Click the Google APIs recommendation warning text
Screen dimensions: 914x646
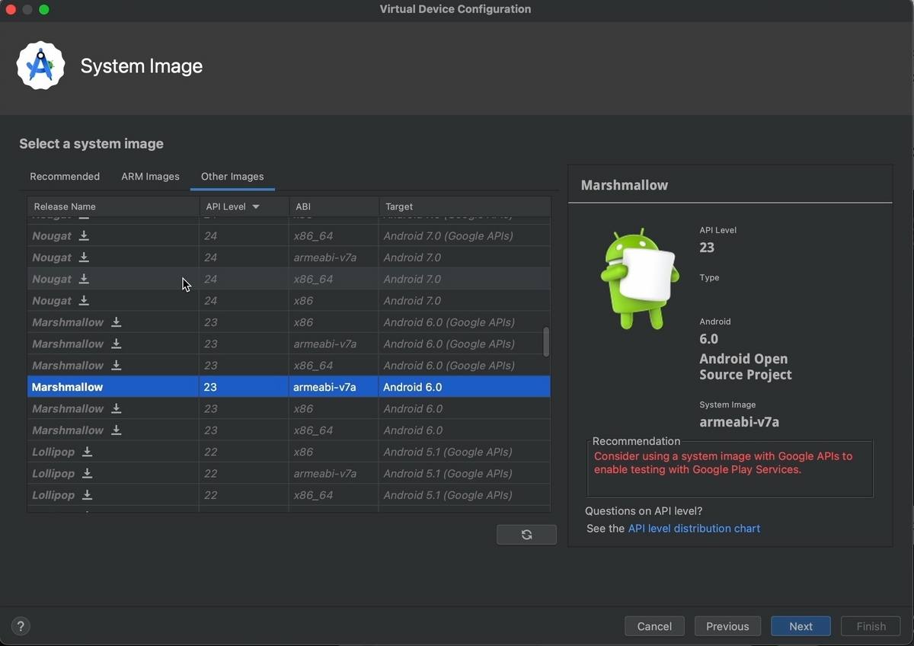click(723, 463)
